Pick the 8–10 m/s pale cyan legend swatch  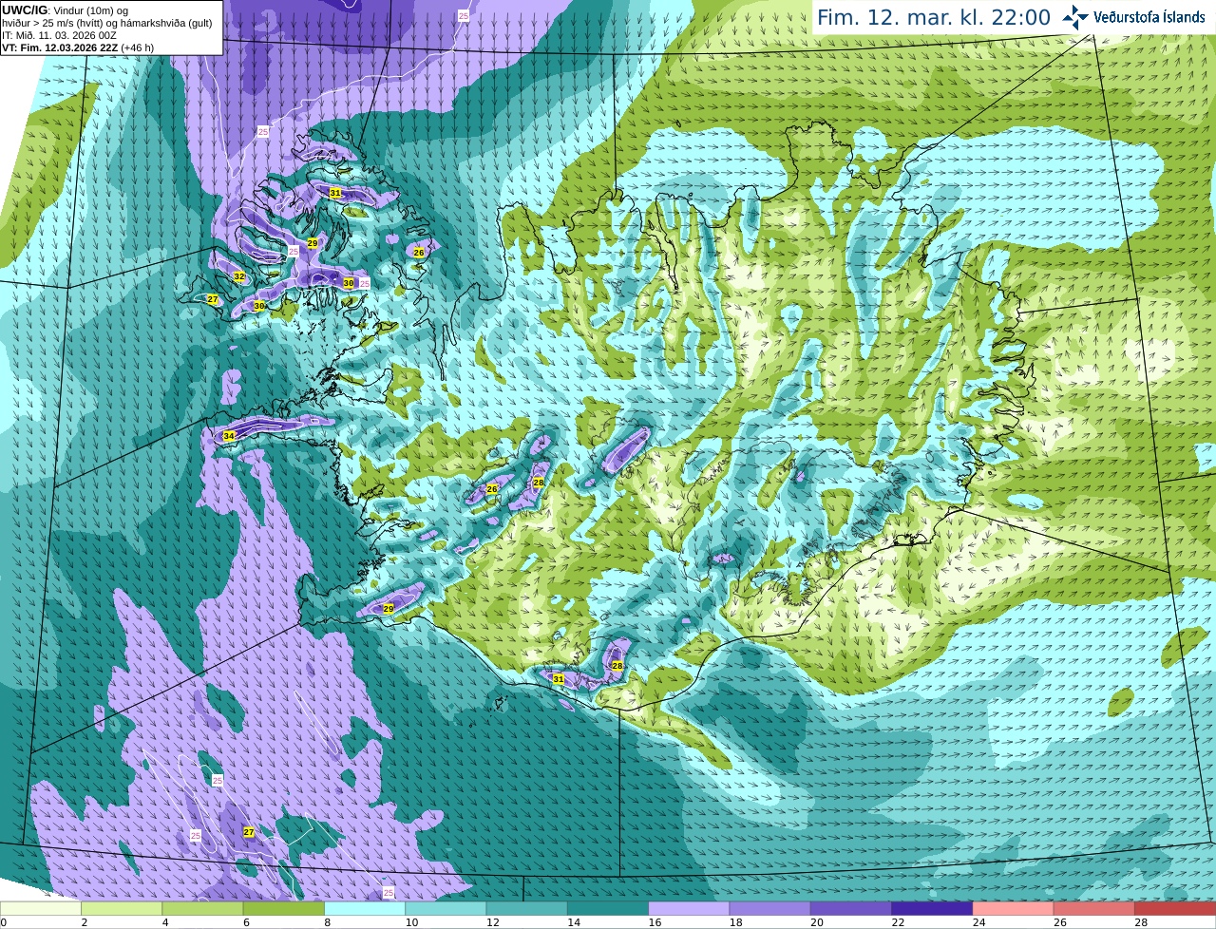(x=365, y=909)
